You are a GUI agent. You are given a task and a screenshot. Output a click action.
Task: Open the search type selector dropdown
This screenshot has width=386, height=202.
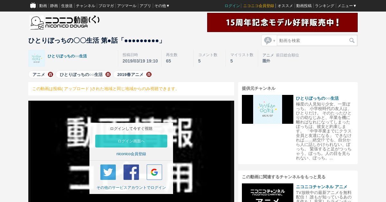tap(270, 41)
